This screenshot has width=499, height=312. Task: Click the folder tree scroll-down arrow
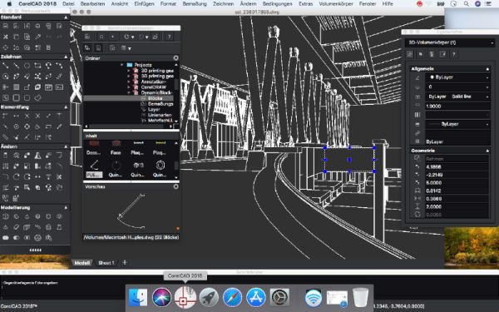[x=176, y=121]
